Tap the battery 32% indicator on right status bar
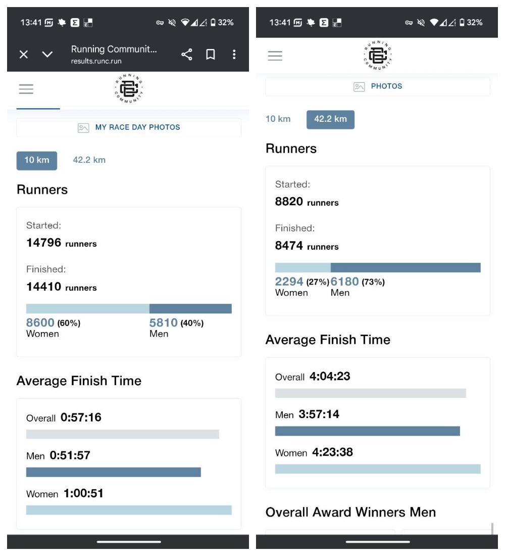The height and width of the screenshot is (556, 505). coord(471,23)
